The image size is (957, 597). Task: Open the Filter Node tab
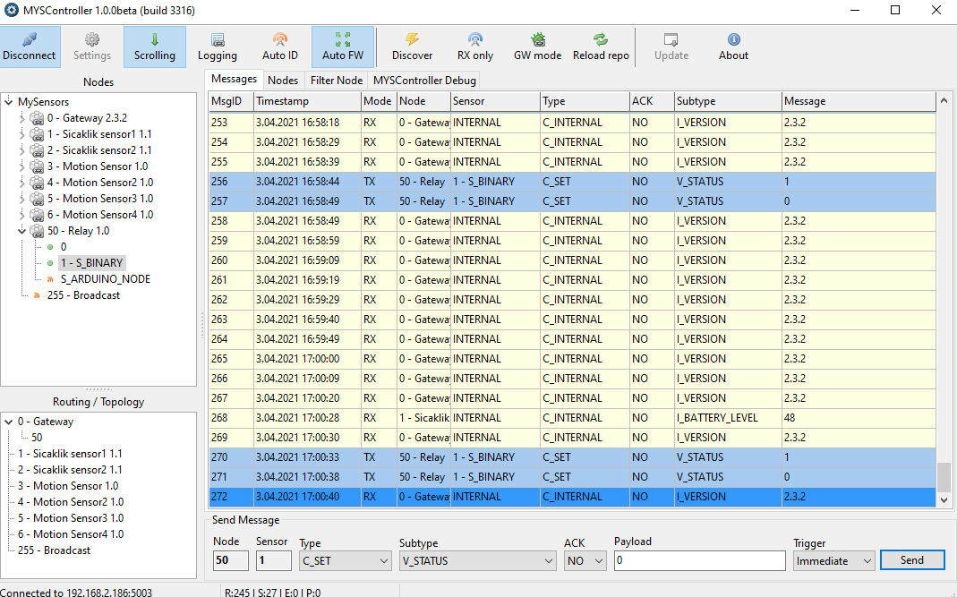point(337,80)
